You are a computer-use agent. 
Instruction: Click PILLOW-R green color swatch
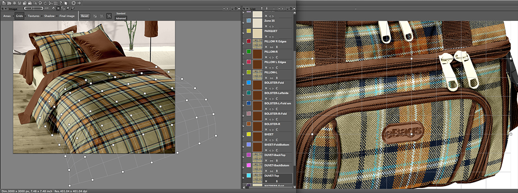point(249,51)
